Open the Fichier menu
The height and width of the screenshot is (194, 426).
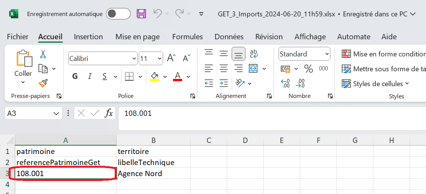click(18, 37)
